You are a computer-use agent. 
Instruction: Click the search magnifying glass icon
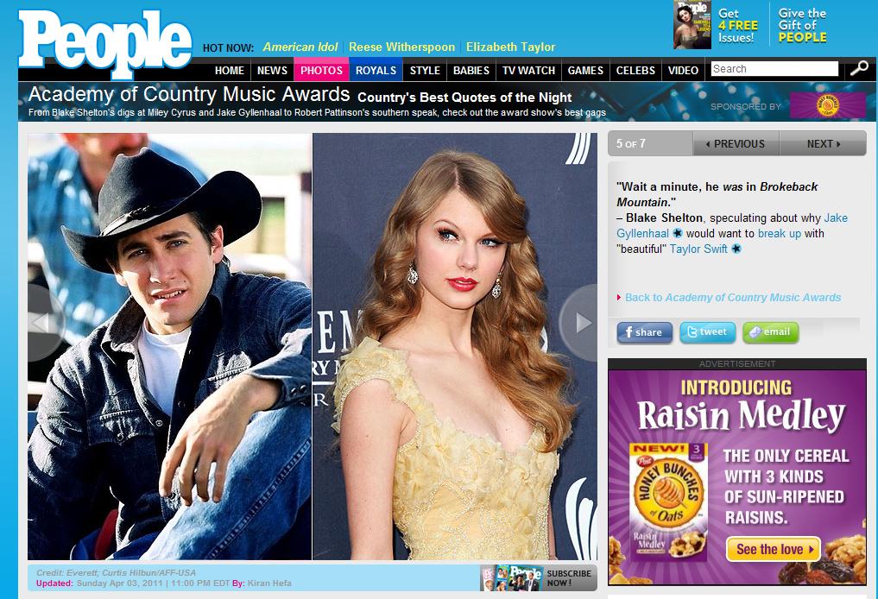tap(859, 68)
